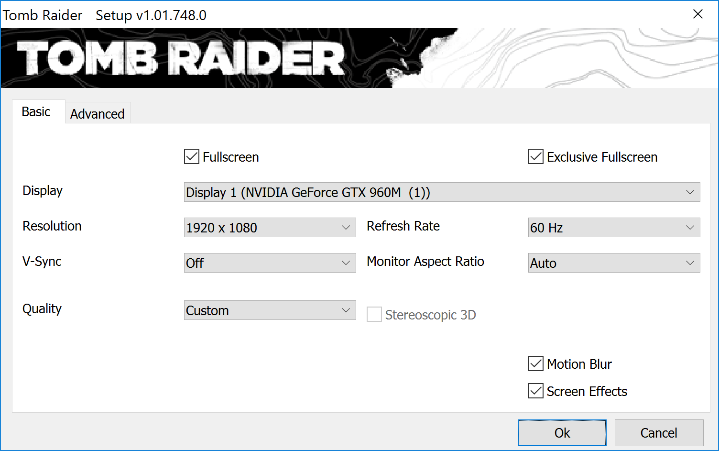Open the Resolution dropdown showing 1920 x 1080
The width and height of the screenshot is (719, 451).
tap(270, 228)
